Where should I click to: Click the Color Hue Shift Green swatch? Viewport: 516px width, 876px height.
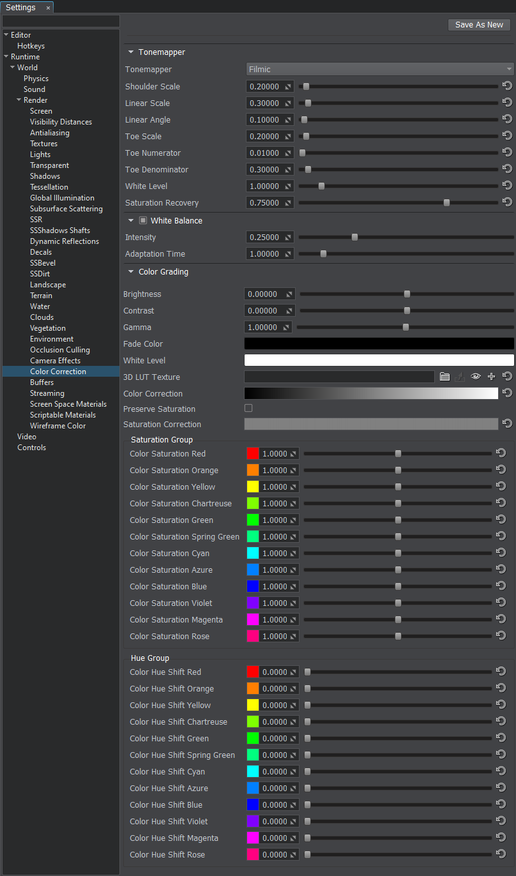[x=253, y=738]
